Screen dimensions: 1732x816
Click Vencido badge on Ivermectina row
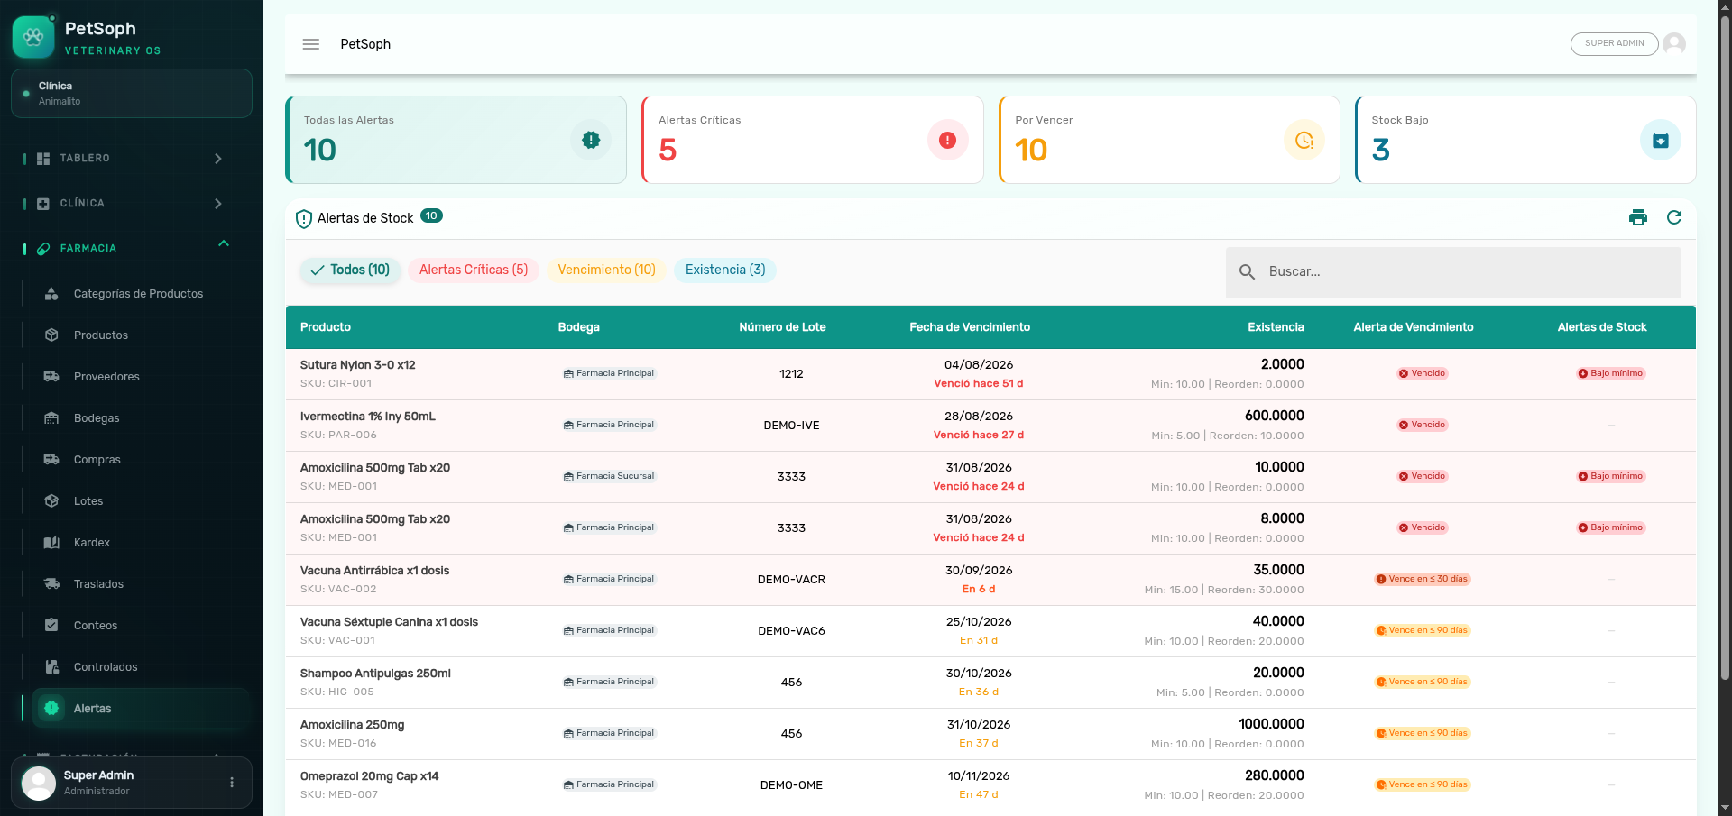(x=1423, y=425)
